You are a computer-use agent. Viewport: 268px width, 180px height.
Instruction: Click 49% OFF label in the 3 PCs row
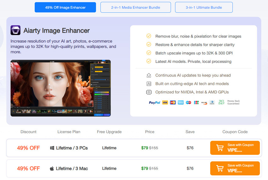pos(28,148)
